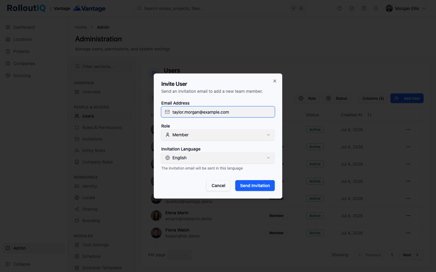Open Entity Roles section
This screenshot has width=436, height=272.
point(102,151)
